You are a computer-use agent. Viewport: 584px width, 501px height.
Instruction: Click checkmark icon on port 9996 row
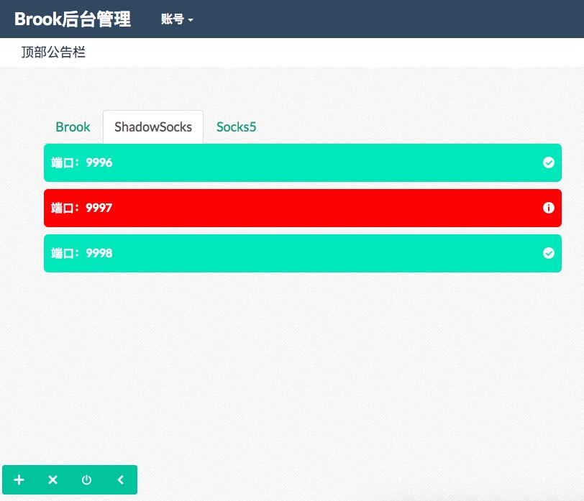pos(548,162)
